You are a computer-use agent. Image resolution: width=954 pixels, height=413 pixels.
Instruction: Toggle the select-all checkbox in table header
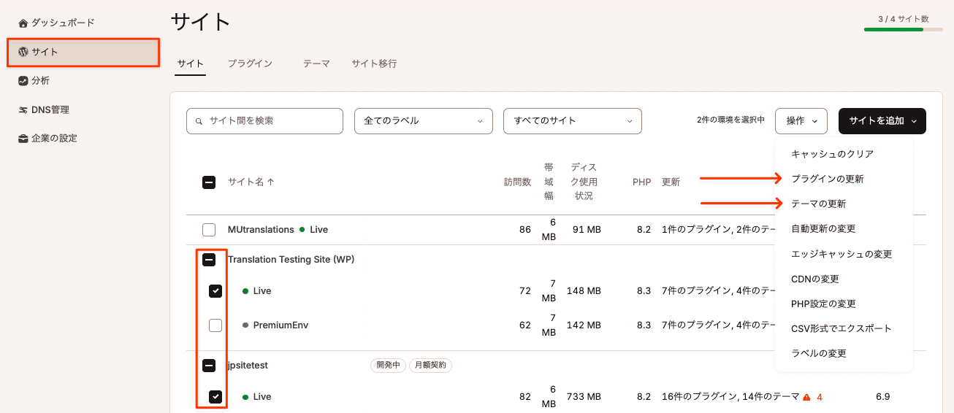point(209,182)
